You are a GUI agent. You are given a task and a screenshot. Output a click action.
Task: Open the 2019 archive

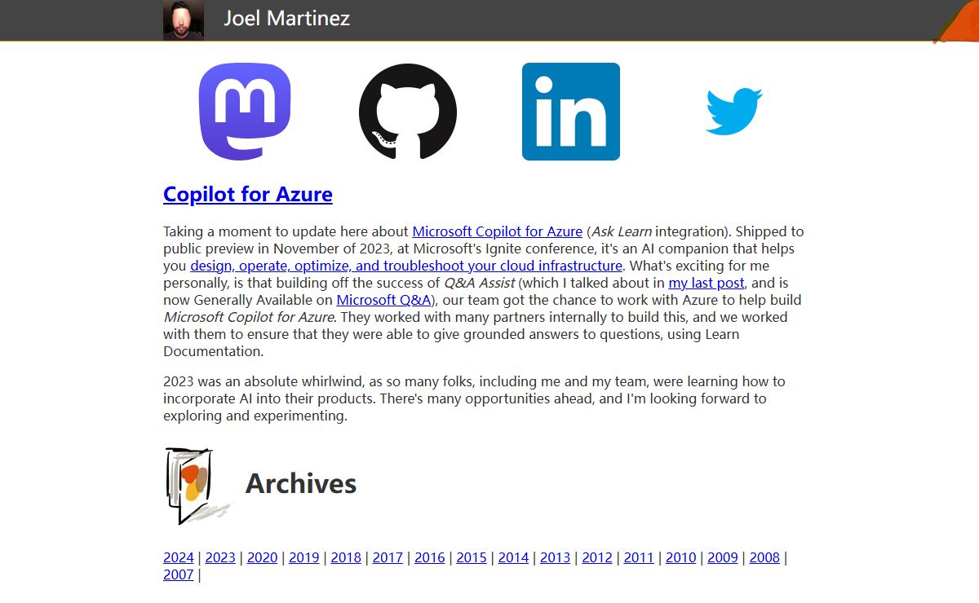click(304, 557)
